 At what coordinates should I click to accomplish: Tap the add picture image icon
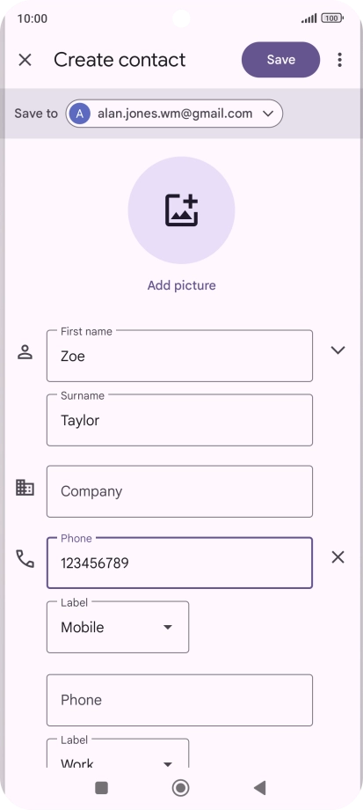(181, 210)
